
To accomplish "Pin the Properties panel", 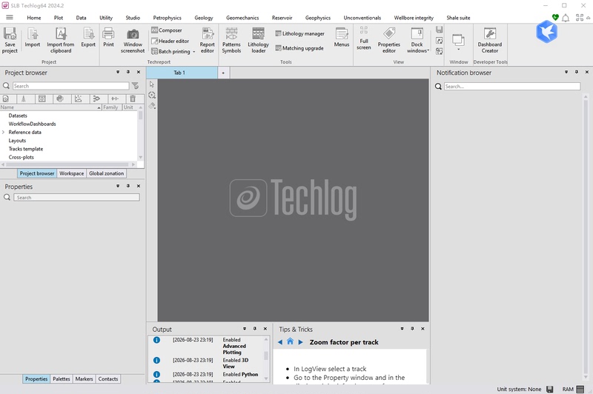I will pos(128,186).
